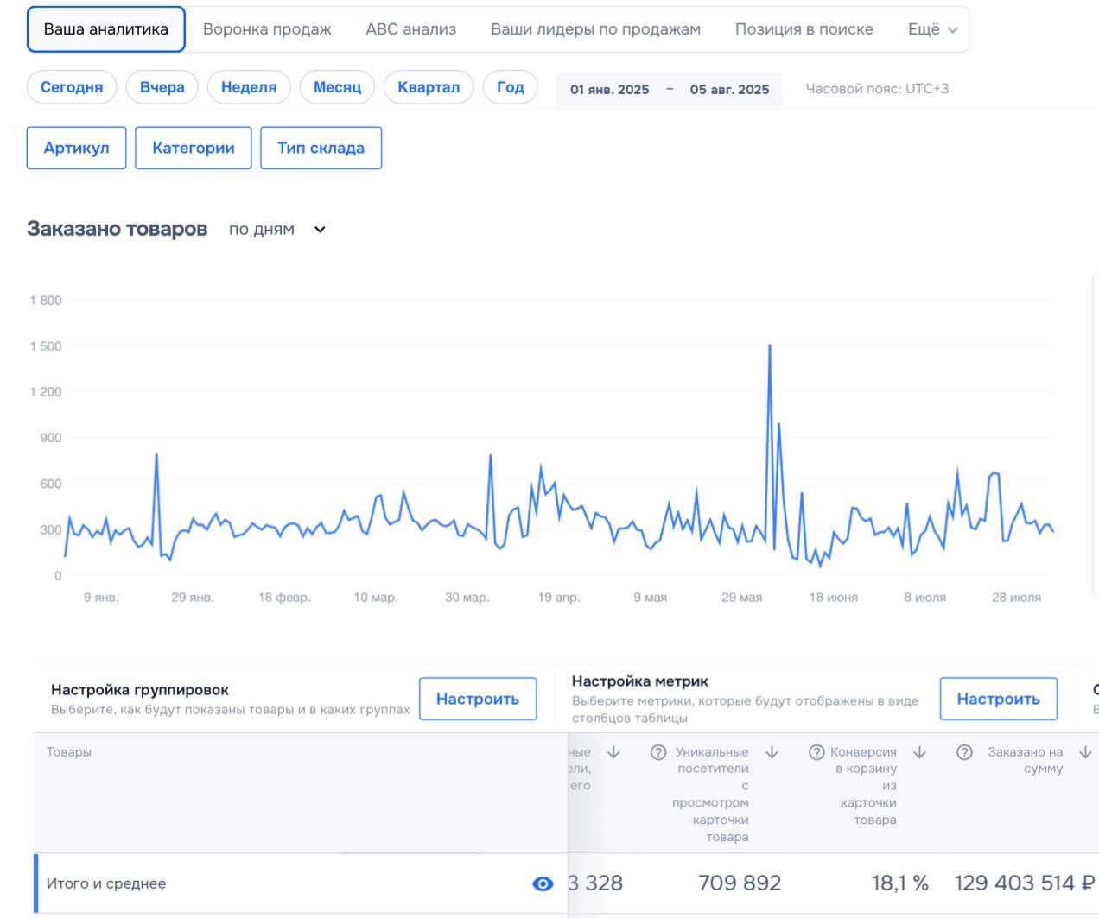
Task: Expand the Ещё tab dropdown
Action: pos(933,29)
